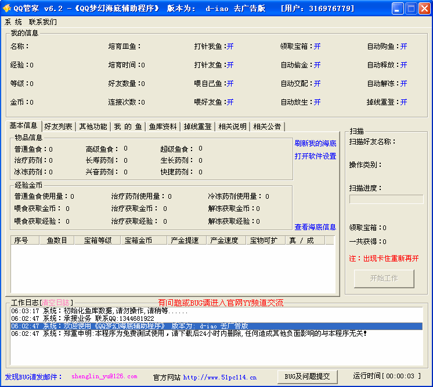
Task: Click 解冻获取金币 label
Action: point(232,209)
